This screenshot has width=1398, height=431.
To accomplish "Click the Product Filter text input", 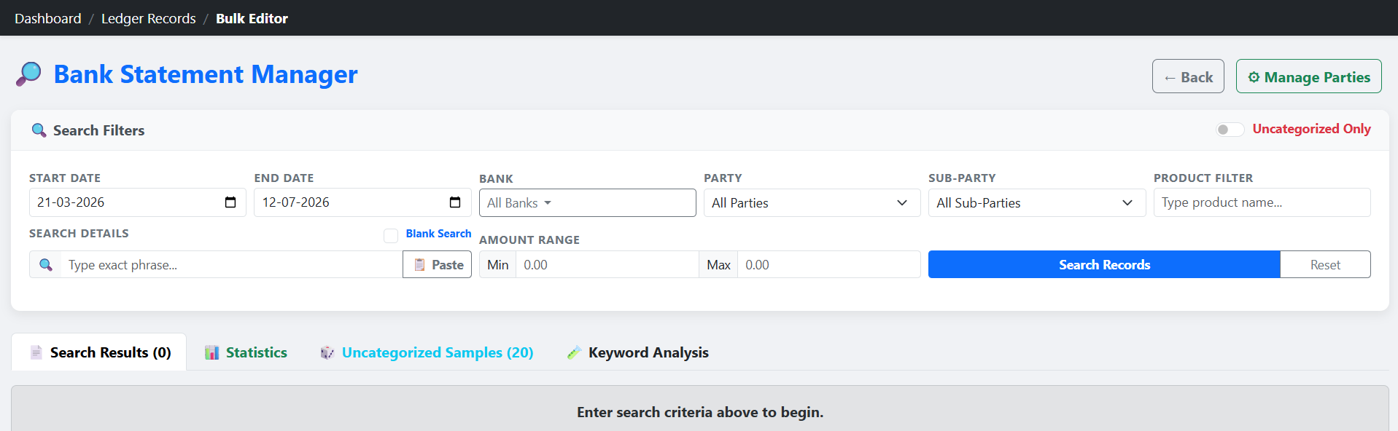I will coord(1262,202).
